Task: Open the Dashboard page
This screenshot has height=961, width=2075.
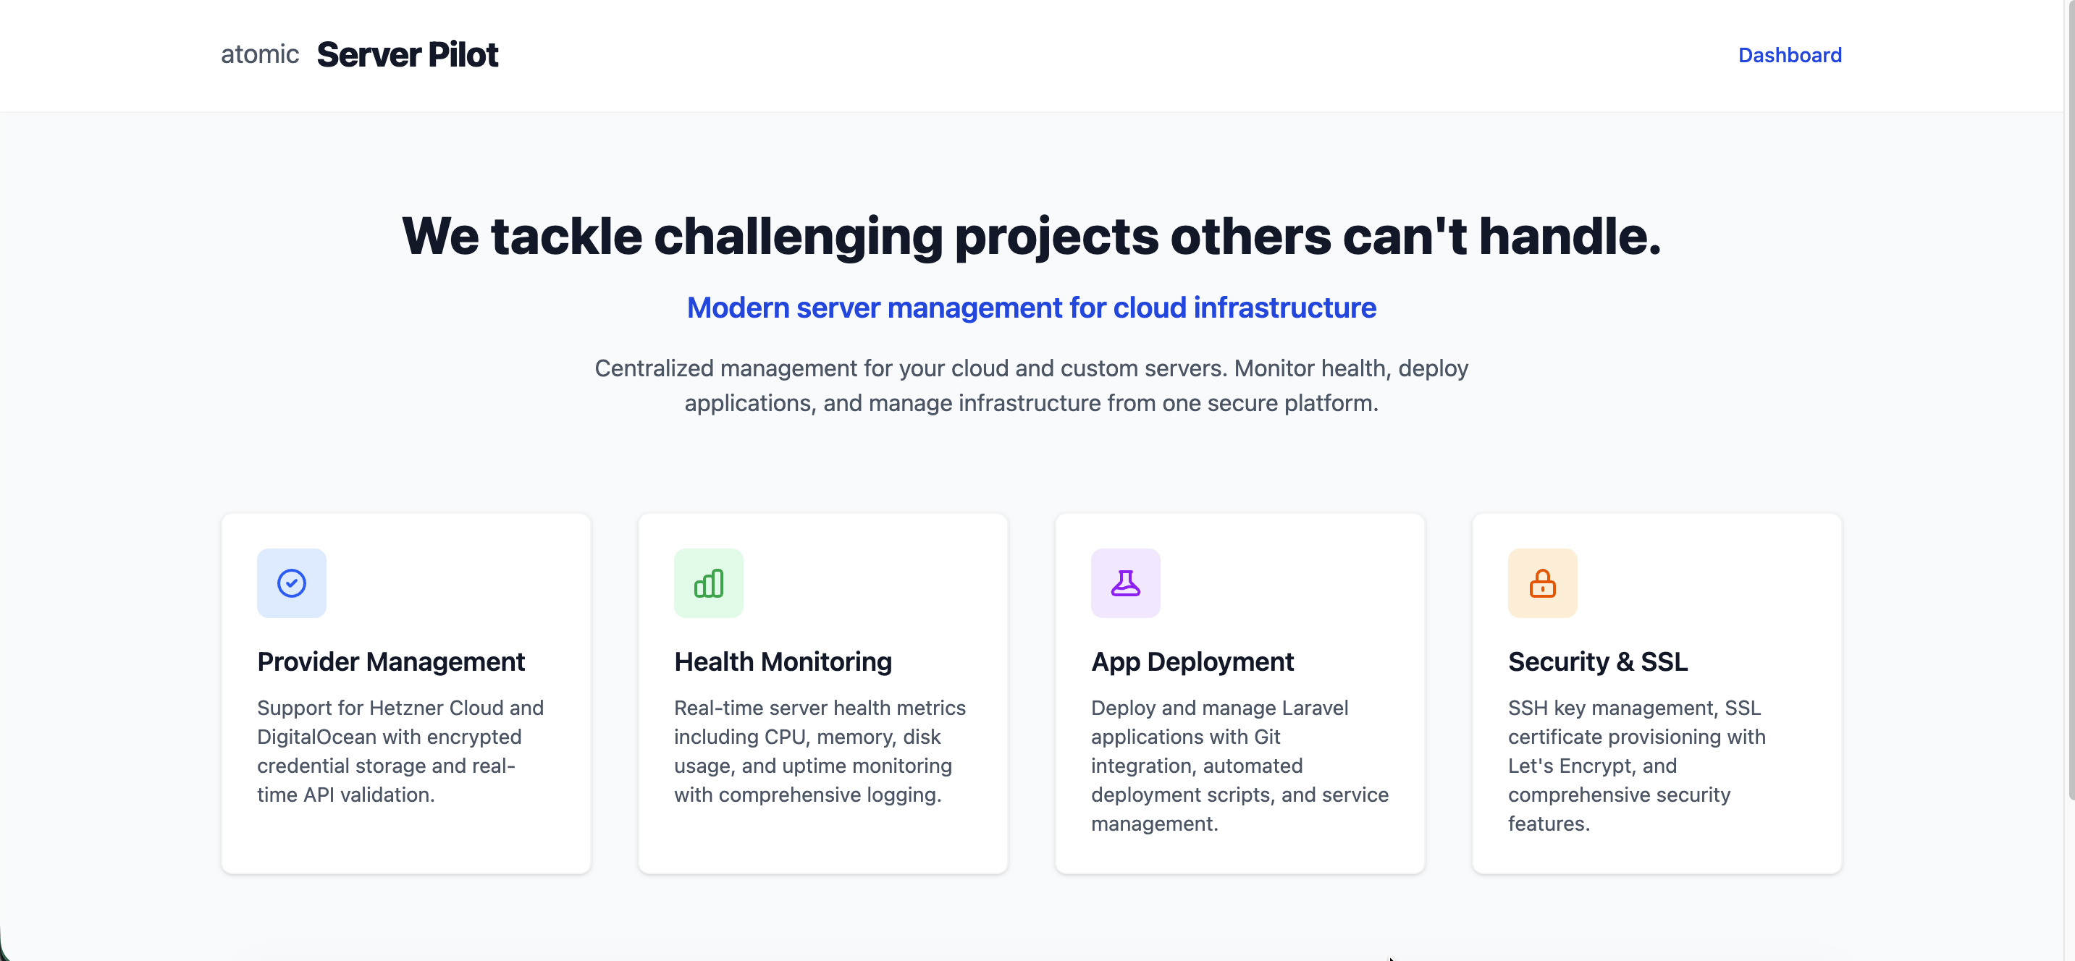Action: point(1789,55)
